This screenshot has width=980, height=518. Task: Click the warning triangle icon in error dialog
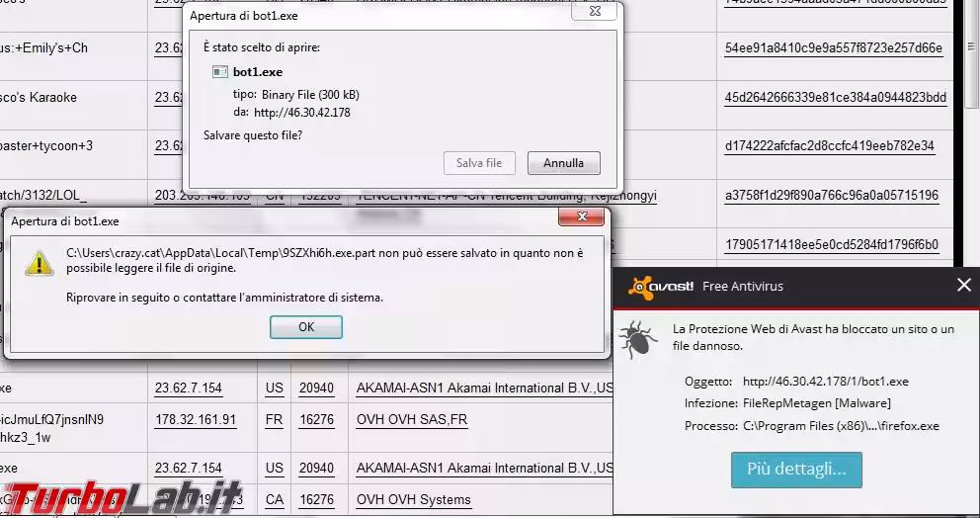click(x=39, y=263)
